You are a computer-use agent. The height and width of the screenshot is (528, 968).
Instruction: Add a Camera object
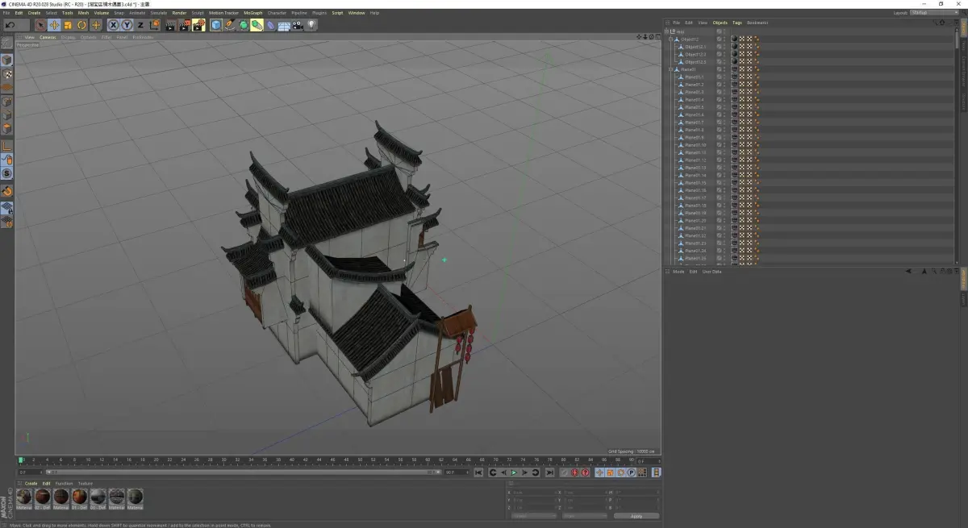[x=298, y=25]
